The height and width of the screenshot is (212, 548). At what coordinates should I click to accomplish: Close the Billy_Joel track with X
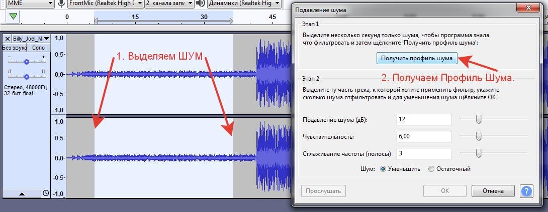tap(7, 39)
